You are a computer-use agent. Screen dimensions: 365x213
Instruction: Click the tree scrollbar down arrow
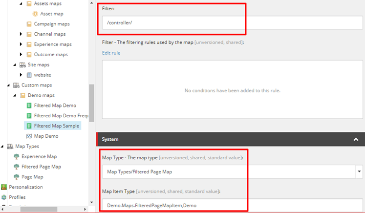click(91, 203)
